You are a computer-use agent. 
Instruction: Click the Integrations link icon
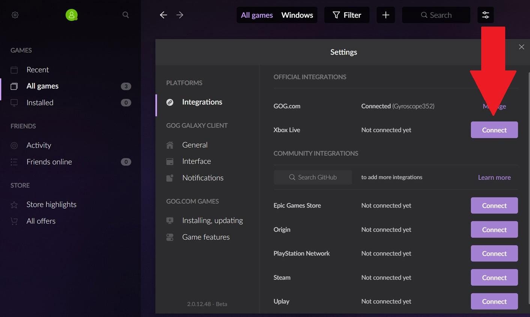click(170, 102)
